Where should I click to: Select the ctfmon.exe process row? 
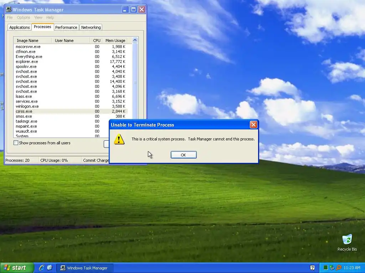pyautogui.click(x=71, y=52)
